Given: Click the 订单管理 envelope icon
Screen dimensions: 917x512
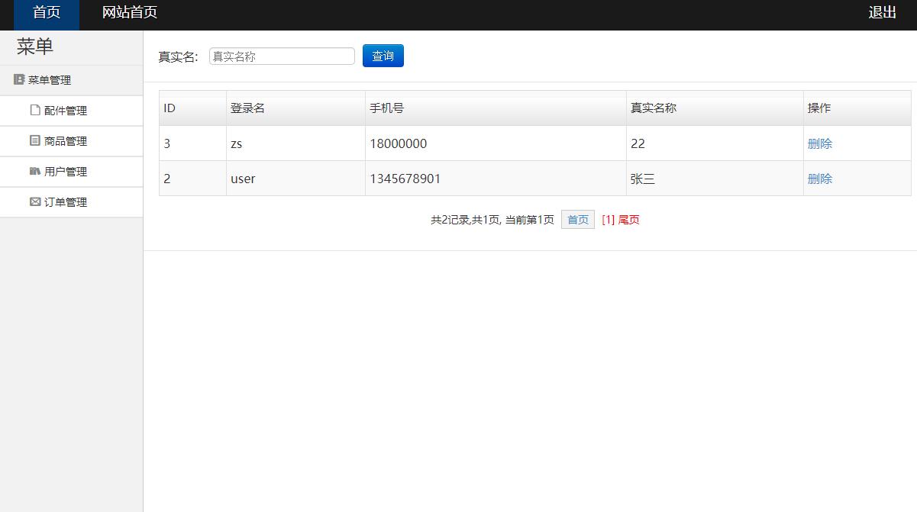Looking at the screenshot, I should point(34,201).
